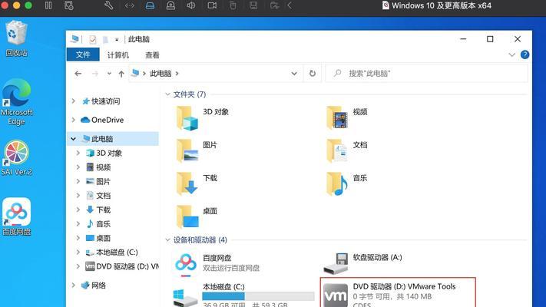The image size is (546, 307).
Task: Open the 查看 ribbon tab
Action: [152, 55]
